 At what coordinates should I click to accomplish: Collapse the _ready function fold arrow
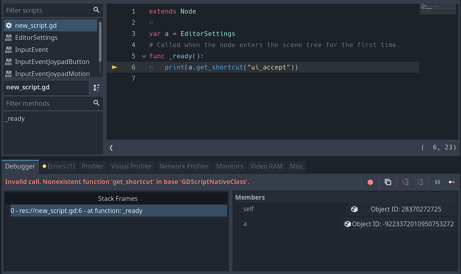[144, 56]
